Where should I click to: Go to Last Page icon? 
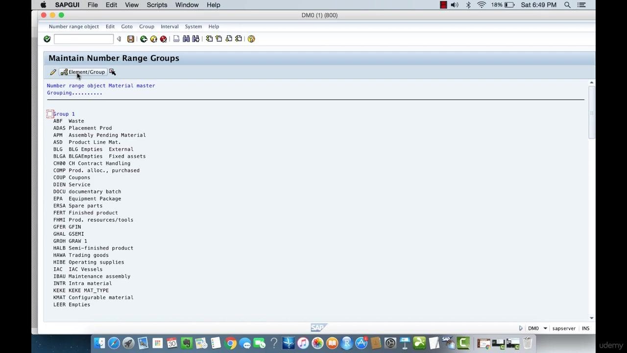pyautogui.click(x=239, y=39)
